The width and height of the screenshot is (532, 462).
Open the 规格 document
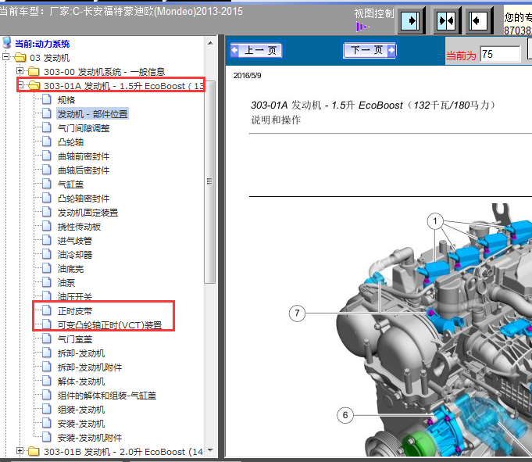[x=66, y=100]
